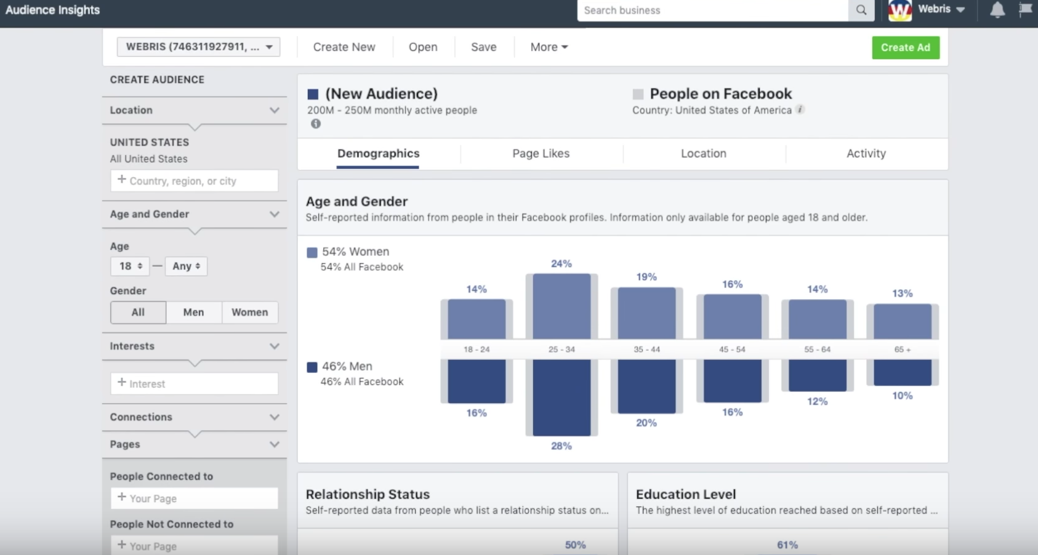Open minimum age 18 selector
Screen dimensions: 1038x555
(x=130, y=266)
